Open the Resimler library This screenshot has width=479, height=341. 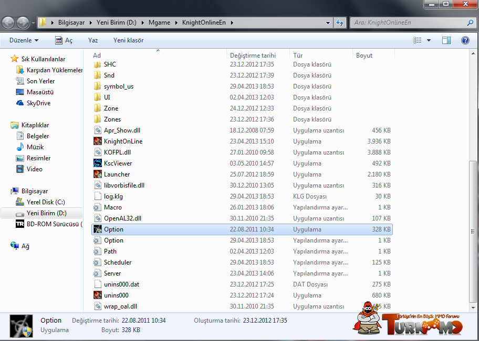point(33,158)
